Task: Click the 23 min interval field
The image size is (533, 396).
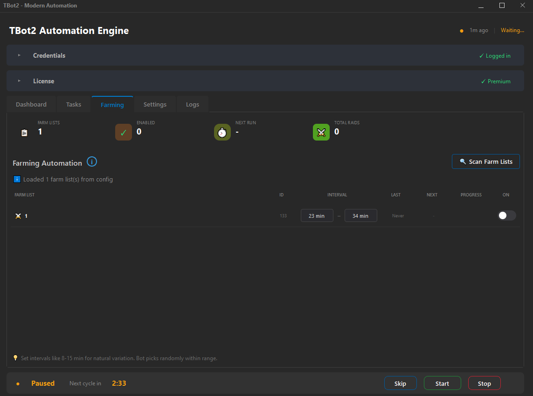Action: point(317,215)
